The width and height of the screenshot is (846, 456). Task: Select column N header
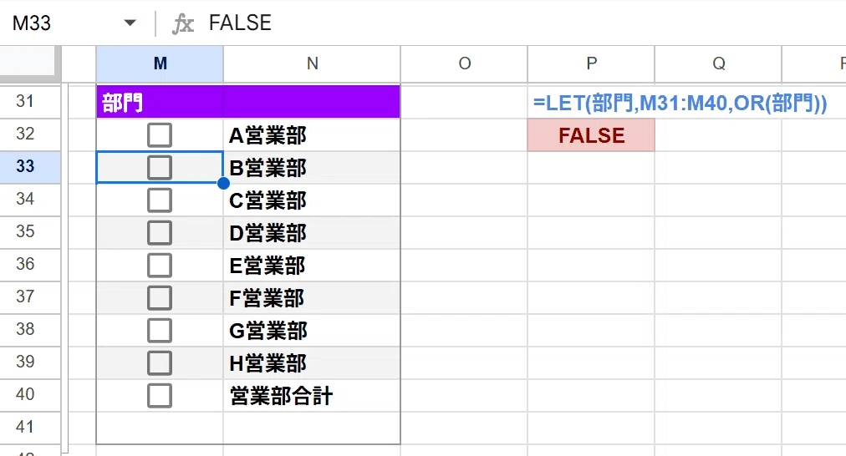[x=312, y=63]
